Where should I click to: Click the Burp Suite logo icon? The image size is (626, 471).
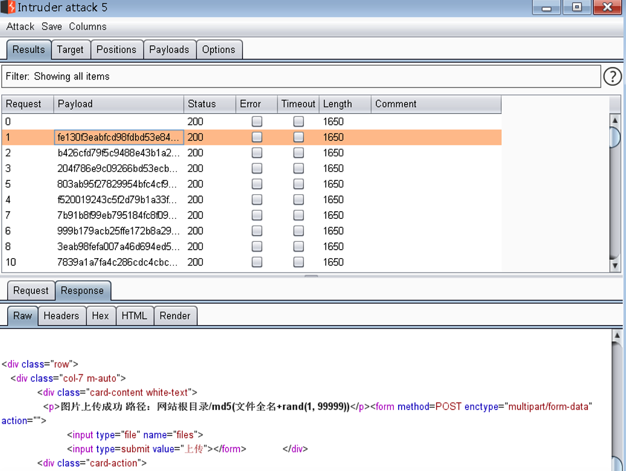pos(8,8)
